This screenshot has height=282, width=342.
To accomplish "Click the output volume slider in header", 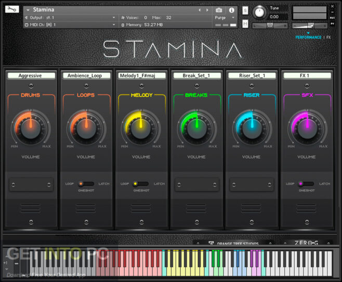I will [310, 26].
